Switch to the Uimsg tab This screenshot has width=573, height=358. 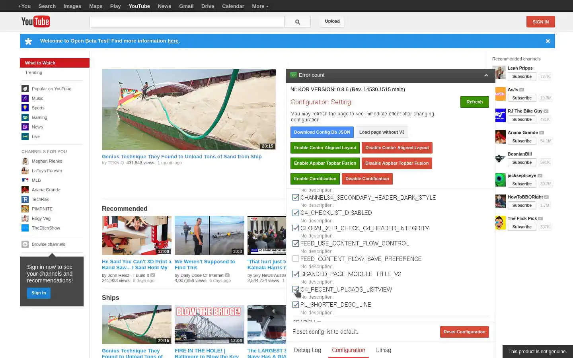(x=383, y=350)
